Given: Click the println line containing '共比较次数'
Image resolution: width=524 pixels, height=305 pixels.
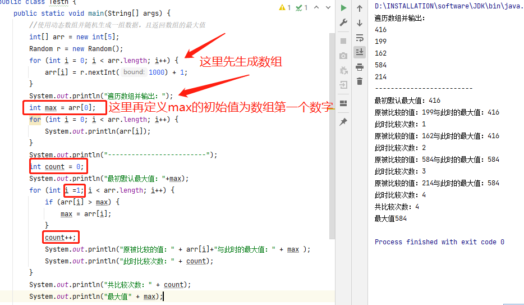Looking at the screenshot, I should [110, 285].
